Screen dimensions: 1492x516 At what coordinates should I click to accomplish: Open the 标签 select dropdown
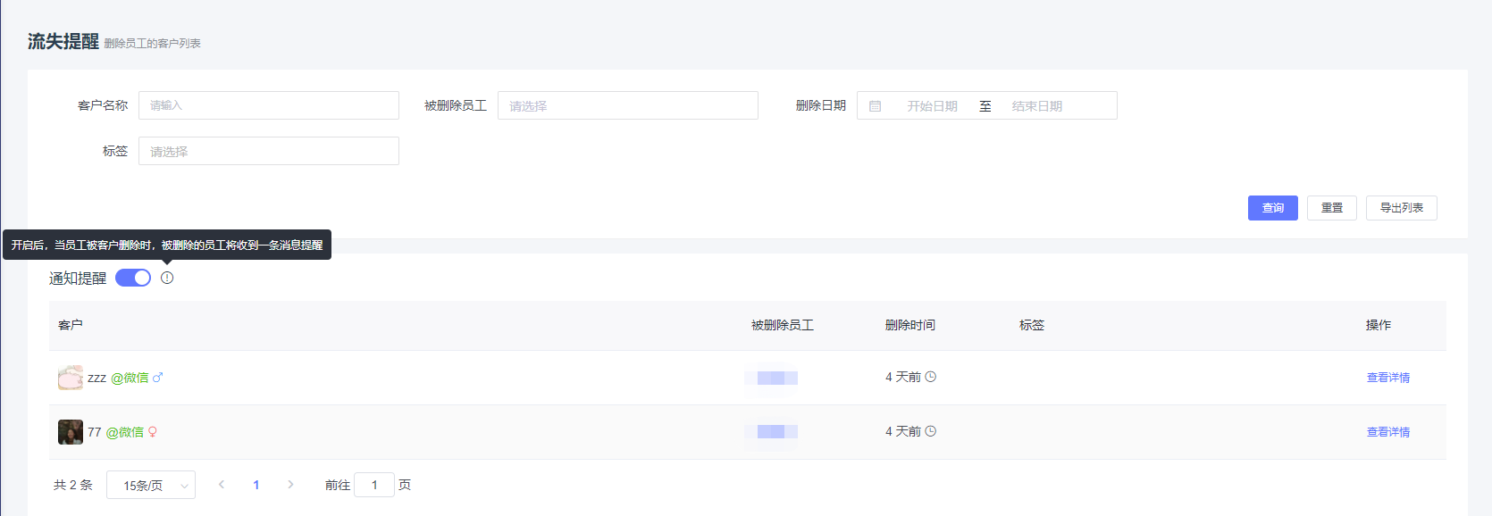[x=268, y=151]
